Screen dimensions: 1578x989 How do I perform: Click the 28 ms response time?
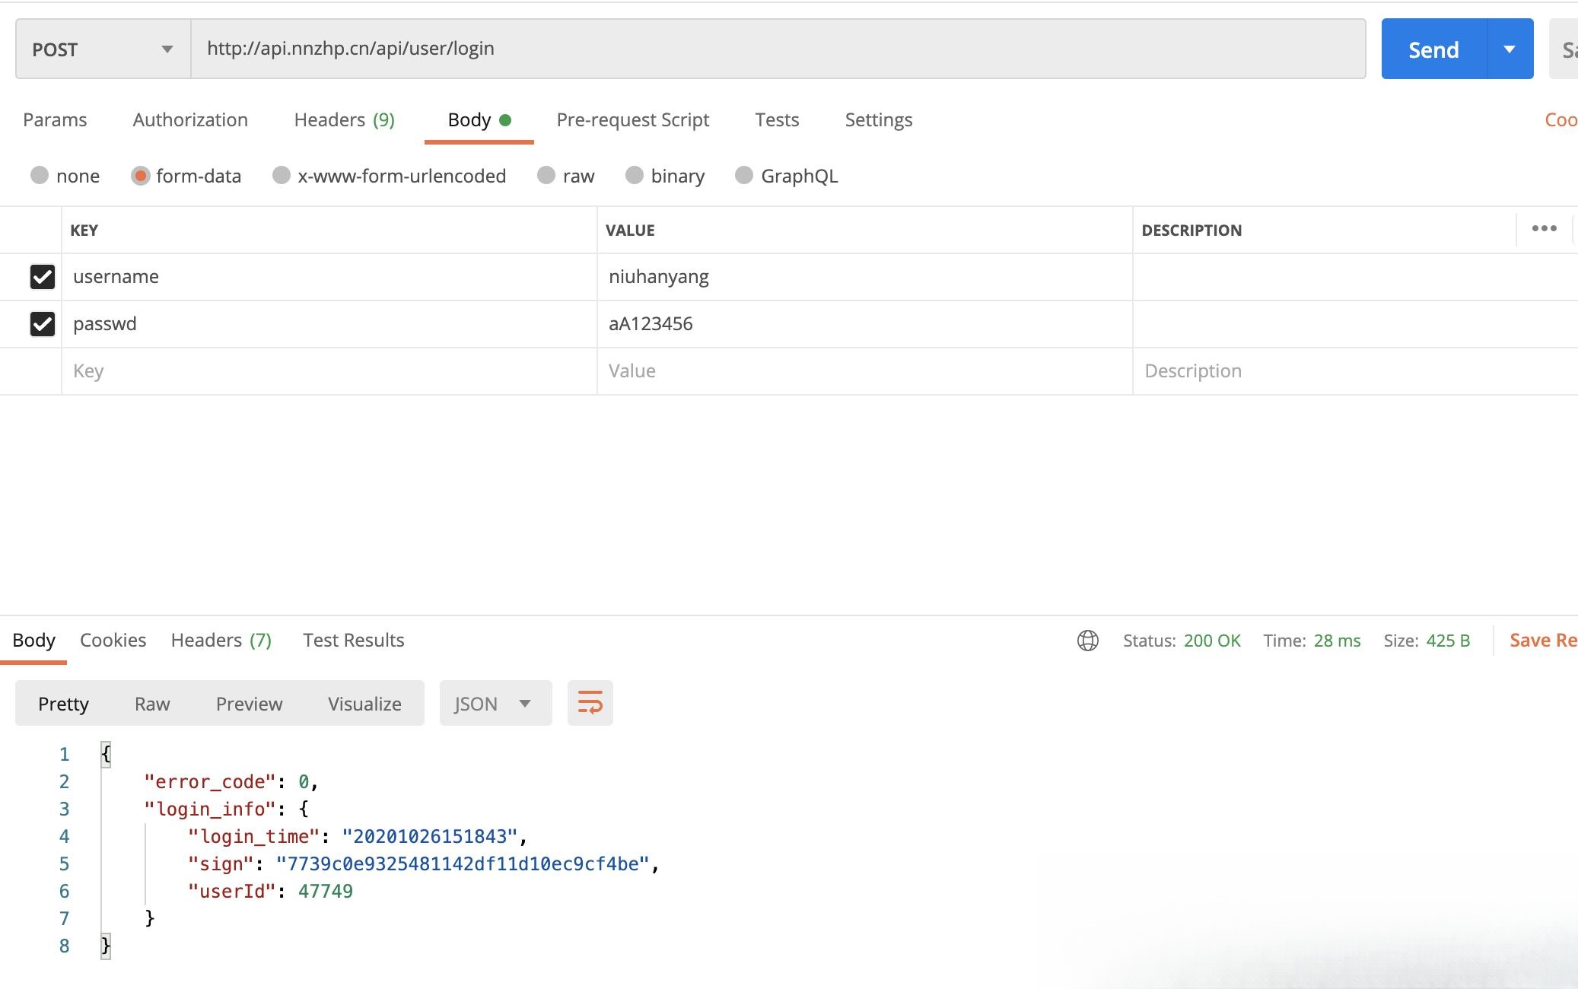point(1337,641)
